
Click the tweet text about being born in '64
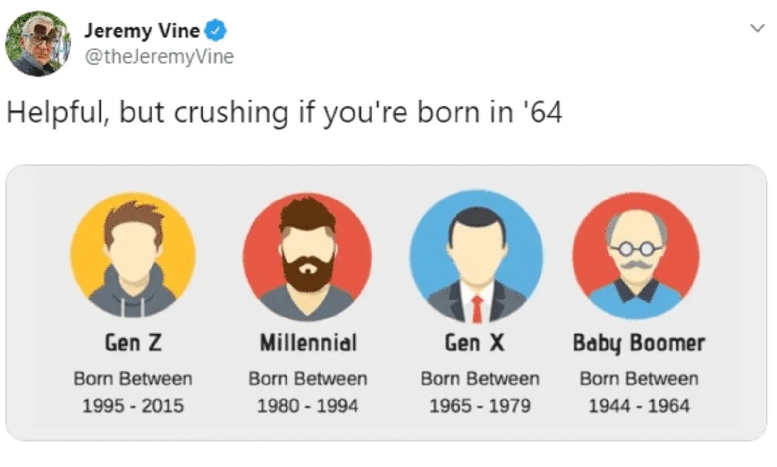(284, 112)
